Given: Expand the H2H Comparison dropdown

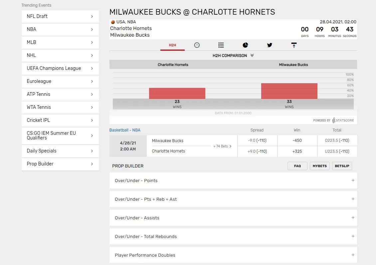Looking at the screenshot, I should pos(233,55).
